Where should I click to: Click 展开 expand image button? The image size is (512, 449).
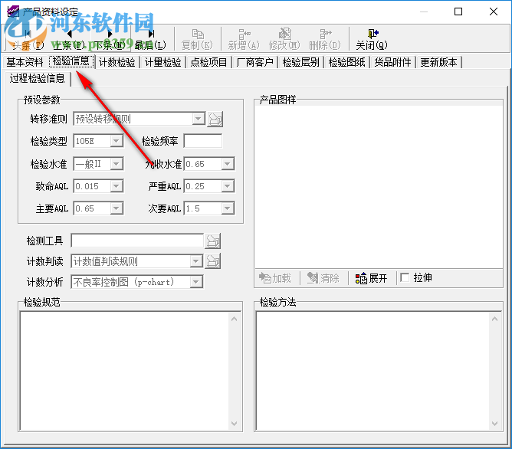(x=371, y=278)
